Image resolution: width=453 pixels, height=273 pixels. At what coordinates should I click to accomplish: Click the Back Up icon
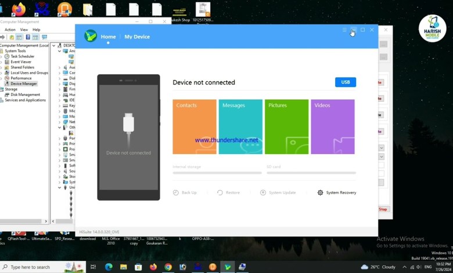(x=176, y=192)
